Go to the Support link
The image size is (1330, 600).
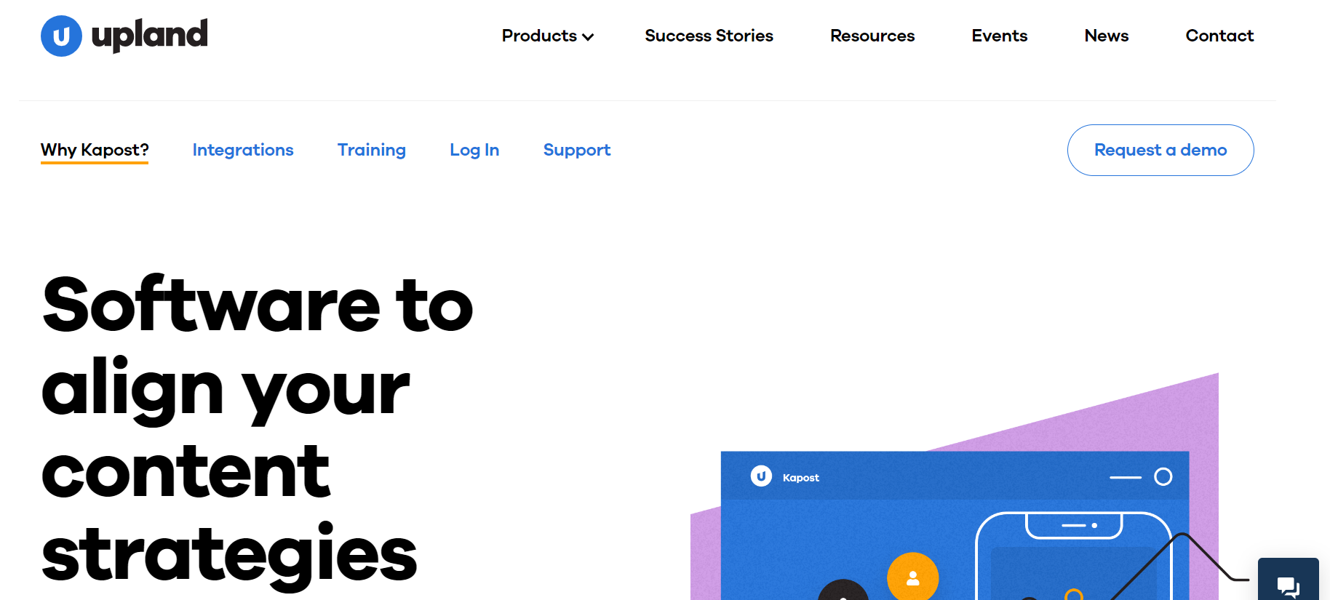coord(576,150)
